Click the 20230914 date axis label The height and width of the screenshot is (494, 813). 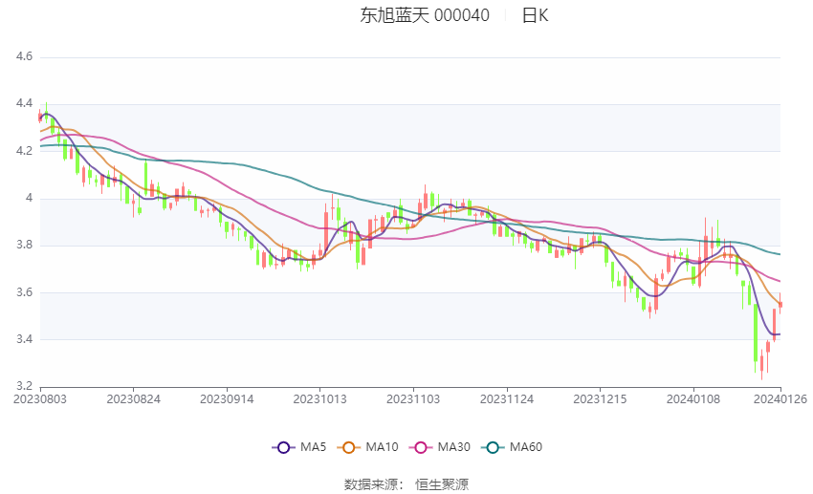pyautogui.click(x=227, y=399)
